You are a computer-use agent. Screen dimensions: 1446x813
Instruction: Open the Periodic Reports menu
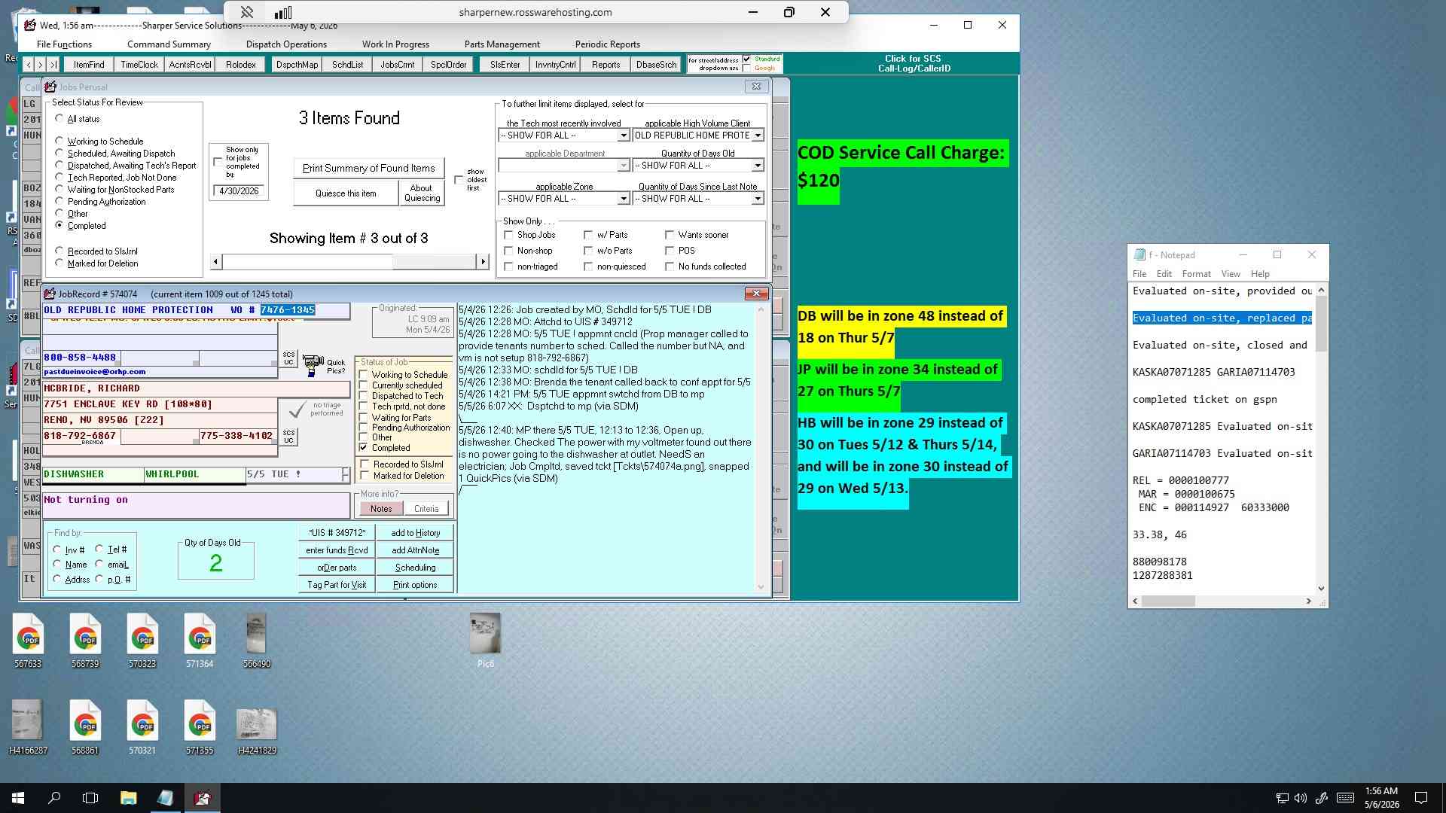point(607,44)
